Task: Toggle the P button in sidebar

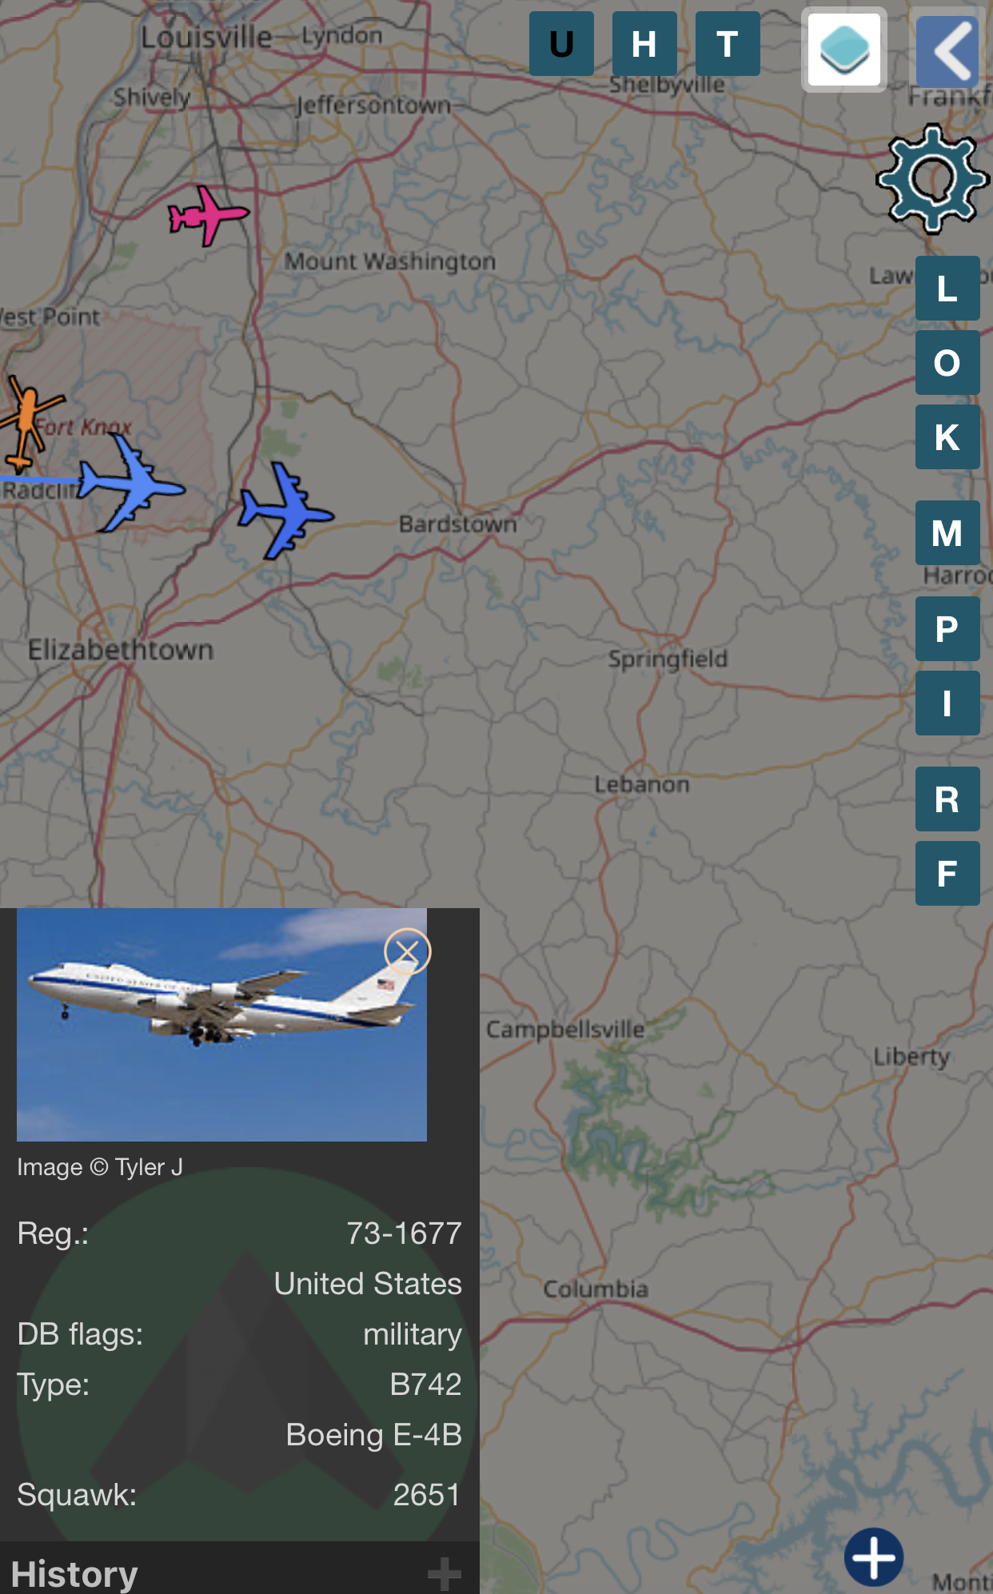Action: [947, 629]
